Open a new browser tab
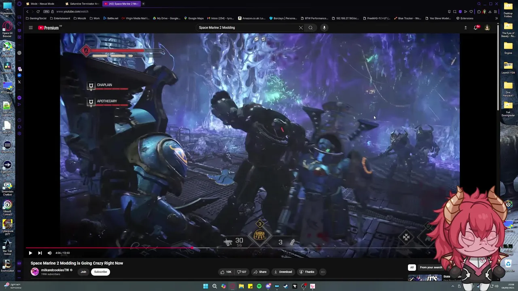The image size is (518, 291). (x=143, y=4)
